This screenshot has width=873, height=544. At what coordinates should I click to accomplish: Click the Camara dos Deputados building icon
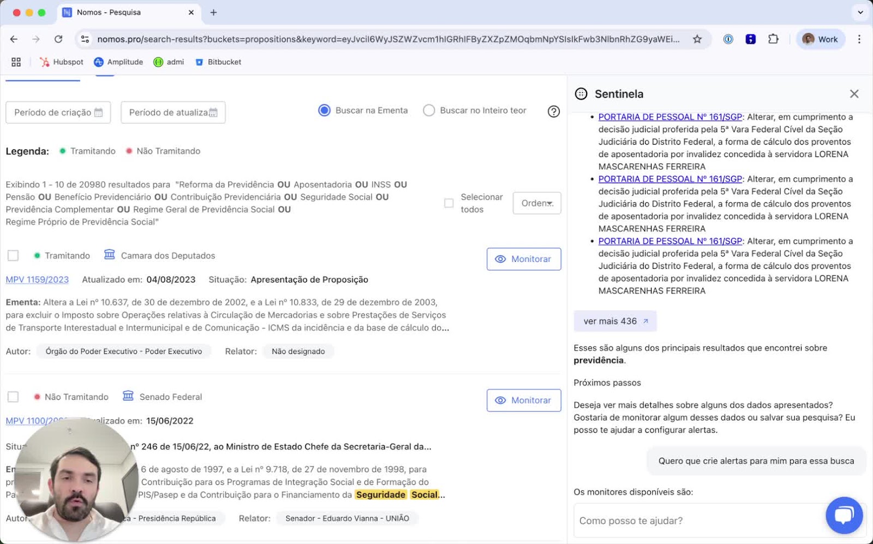tap(110, 255)
